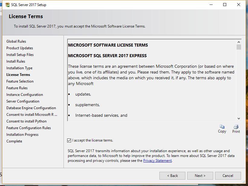Image resolution: width=248 pixels, height=186 pixels.
Task: Click the license text scrollbar up arrow
Action: (239, 42)
